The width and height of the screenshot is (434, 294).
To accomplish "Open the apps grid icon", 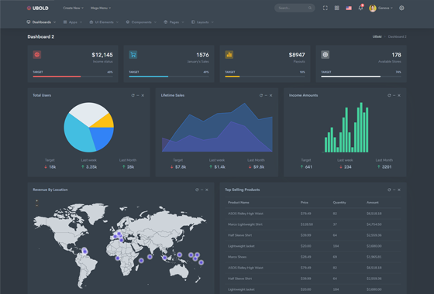I will point(337,8).
